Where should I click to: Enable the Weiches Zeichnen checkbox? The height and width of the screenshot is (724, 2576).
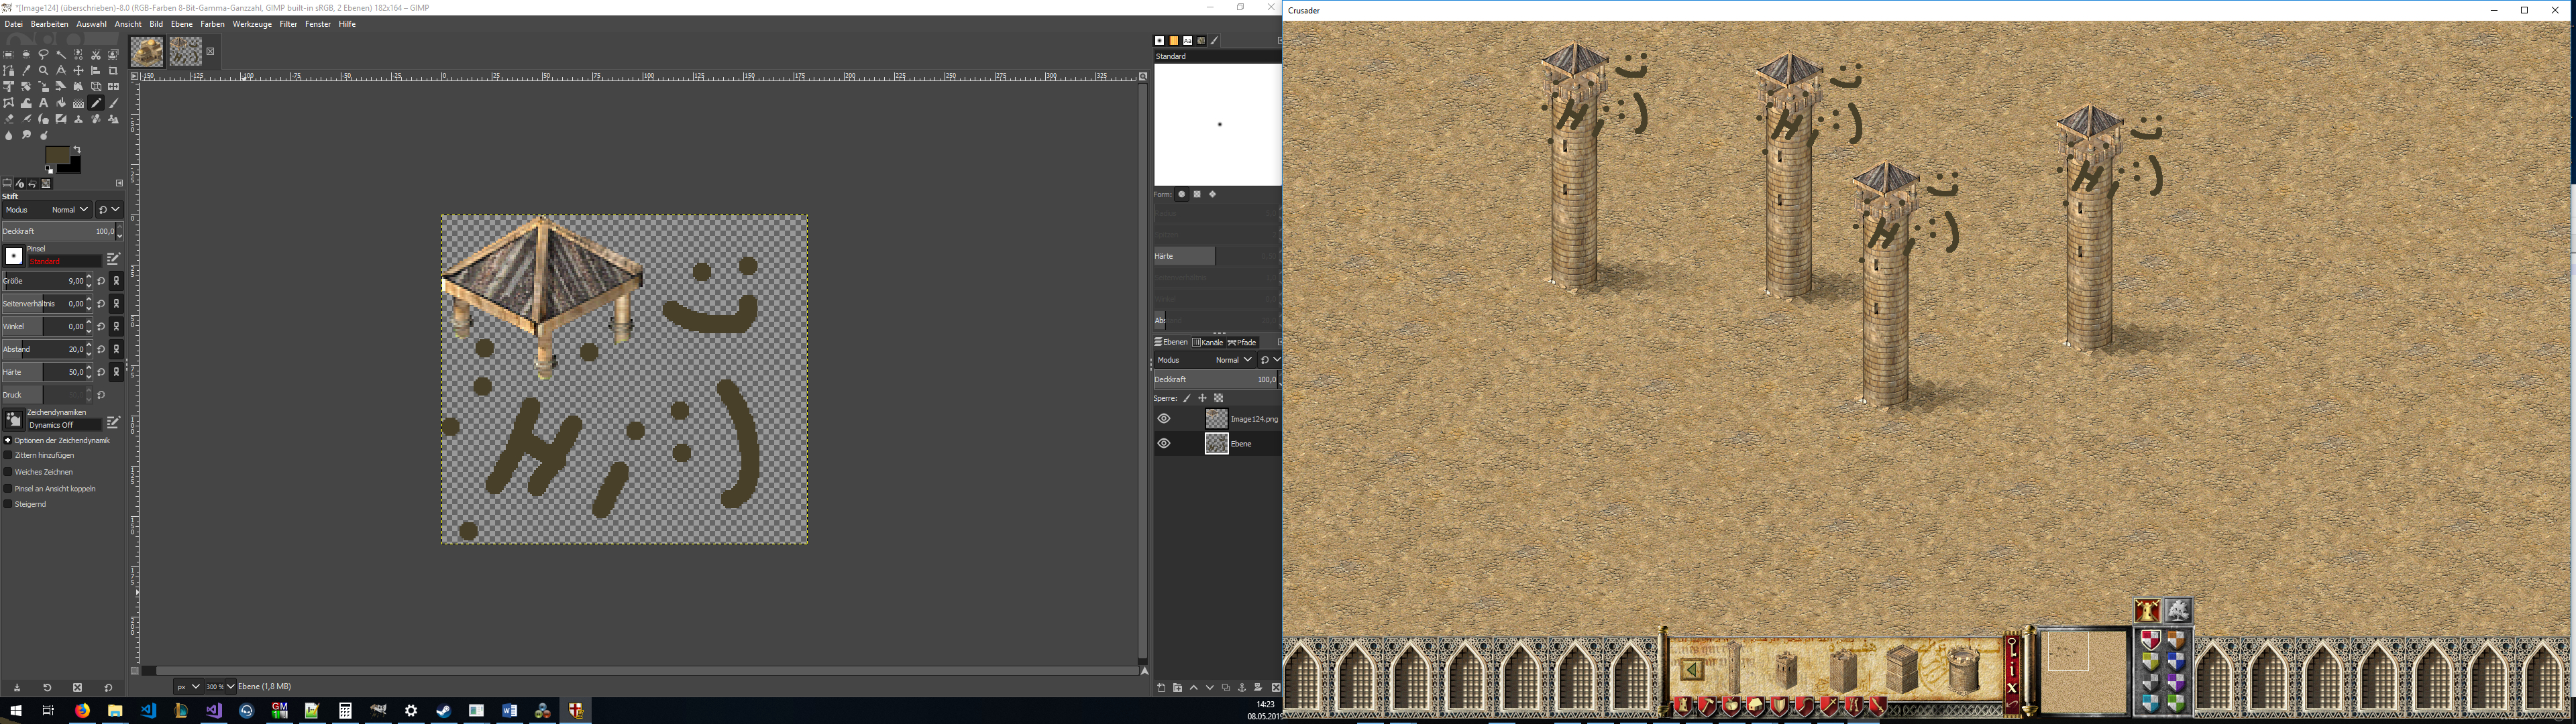point(8,472)
